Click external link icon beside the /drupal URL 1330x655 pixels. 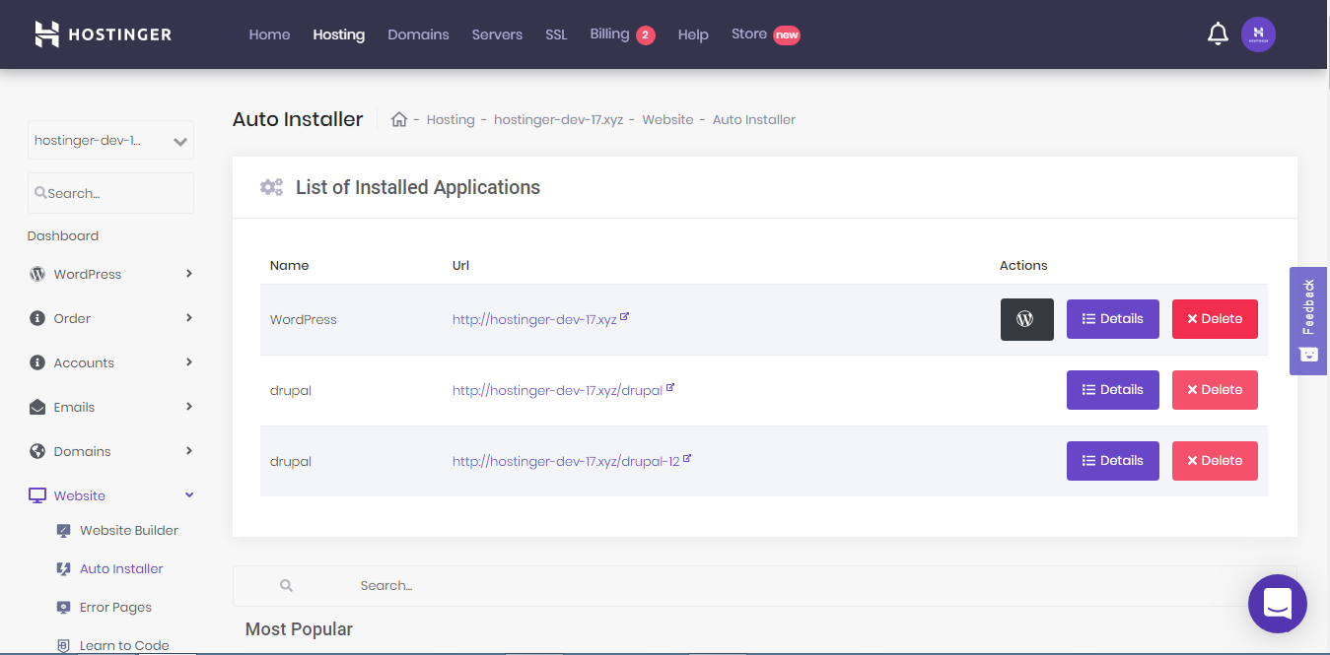click(x=670, y=388)
